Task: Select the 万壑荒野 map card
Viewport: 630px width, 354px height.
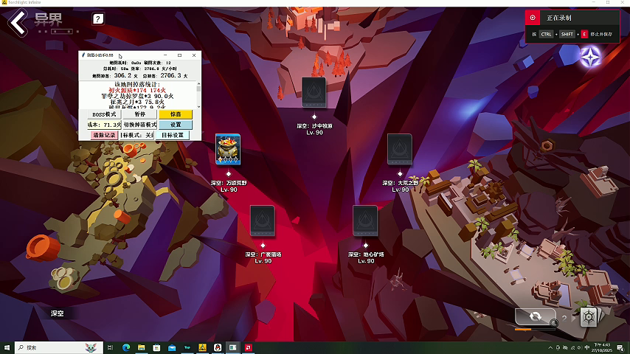Action: click(227, 150)
